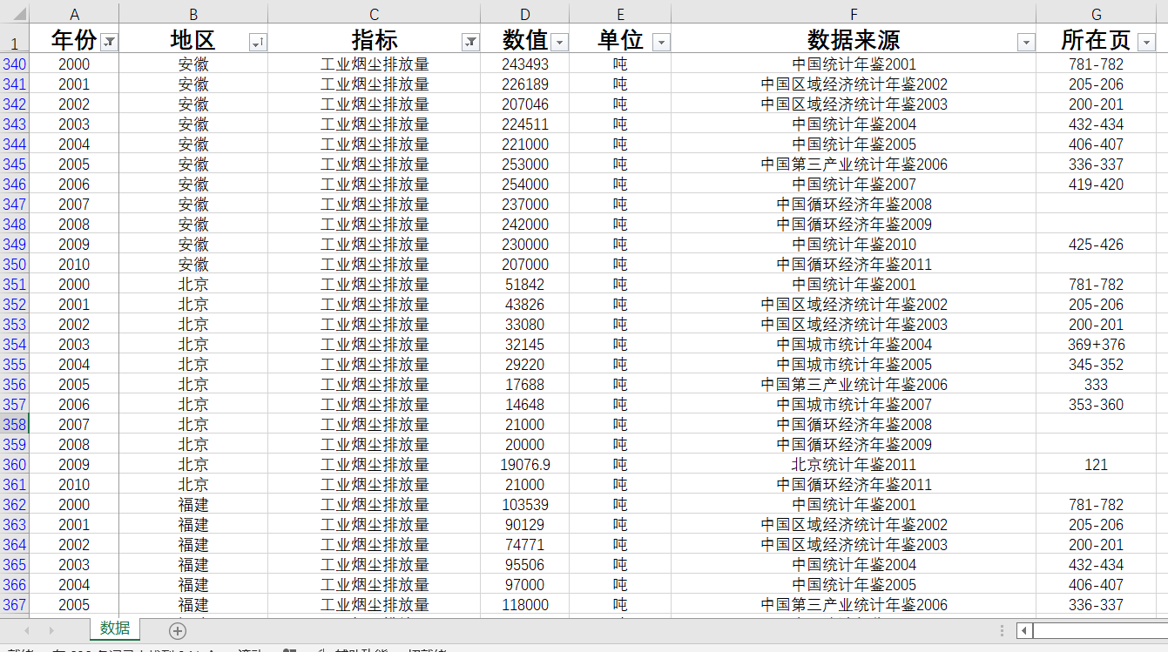Select column G header
Image resolution: width=1168 pixels, height=652 pixels.
click(x=1097, y=14)
